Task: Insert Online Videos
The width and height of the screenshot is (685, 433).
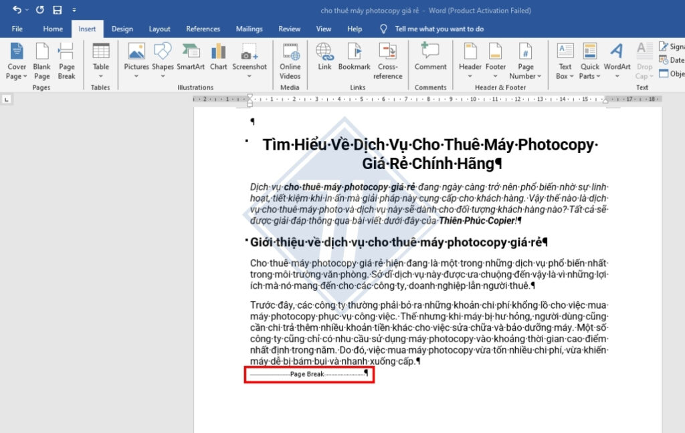Action: (x=290, y=61)
